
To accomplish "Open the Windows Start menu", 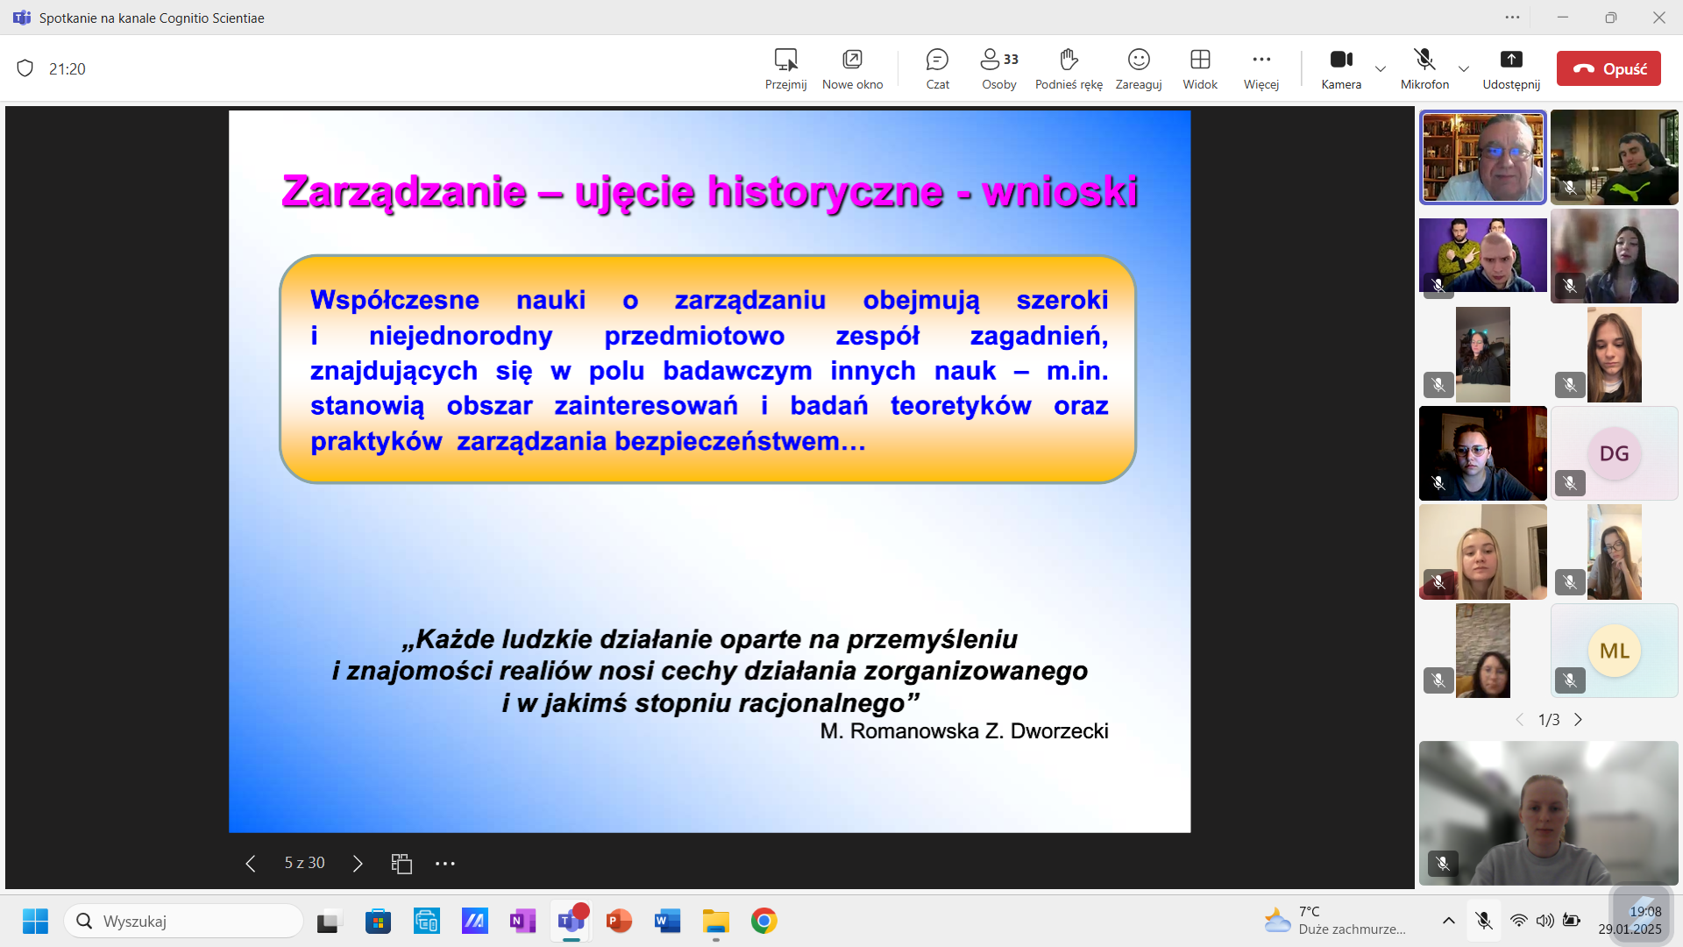I will point(35,921).
